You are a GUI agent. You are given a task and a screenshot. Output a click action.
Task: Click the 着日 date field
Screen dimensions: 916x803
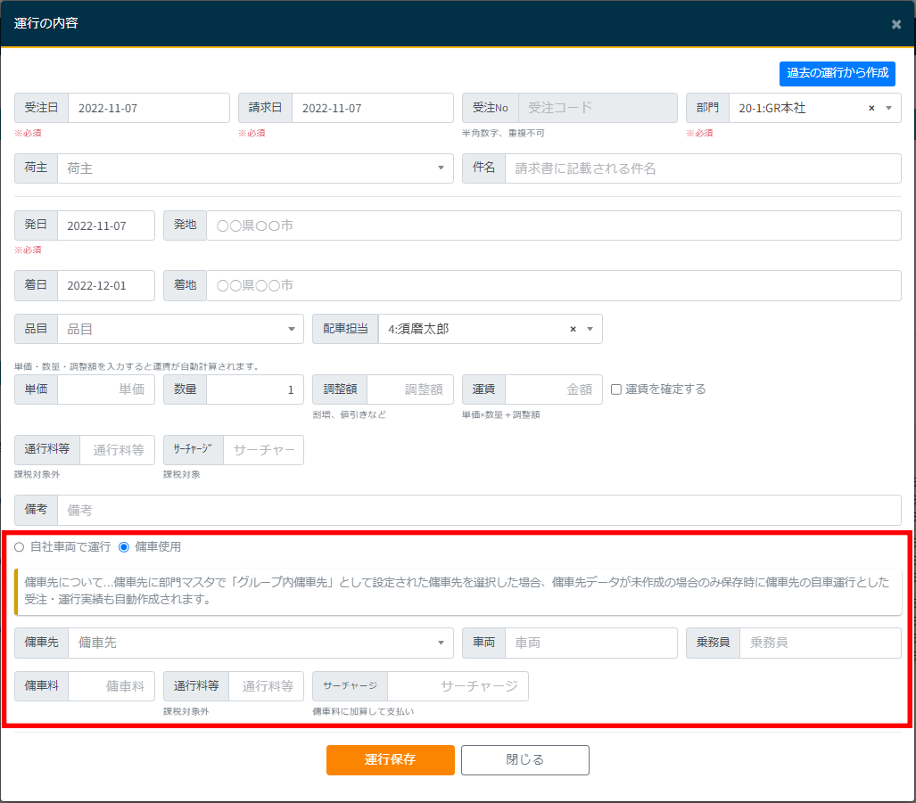click(x=105, y=286)
